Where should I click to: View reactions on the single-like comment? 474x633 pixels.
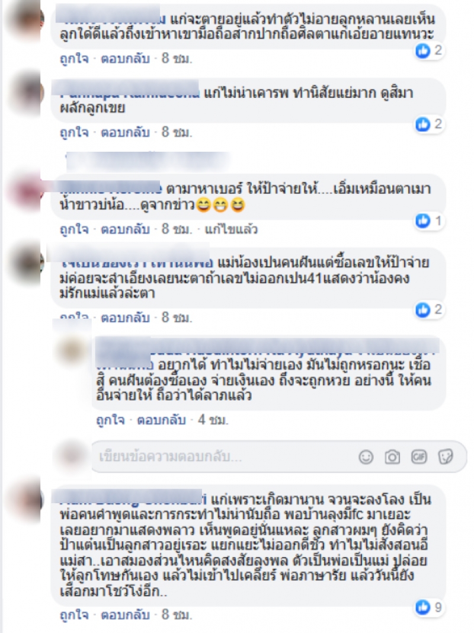coord(429,220)
